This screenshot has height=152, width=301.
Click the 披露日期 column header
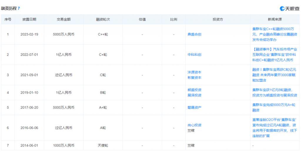29,19
